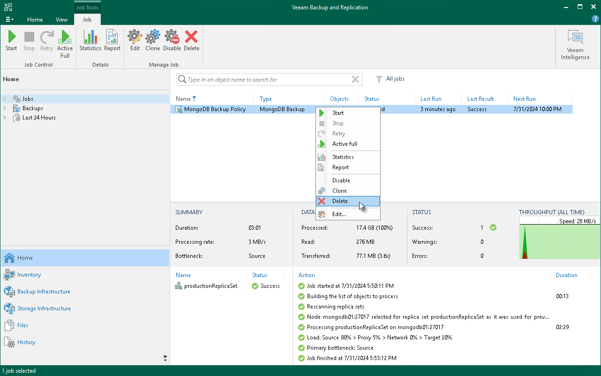The image size is (601, 376).
Task: Open the Report icon in ribbon
Action: coord(112,40)
